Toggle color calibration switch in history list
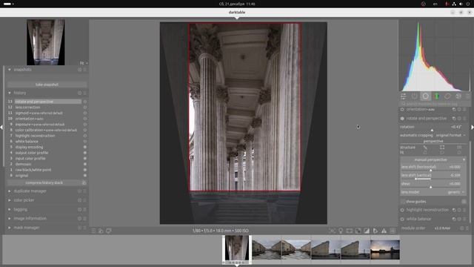Viewport: 474px width, 267px height. point(85,131)
